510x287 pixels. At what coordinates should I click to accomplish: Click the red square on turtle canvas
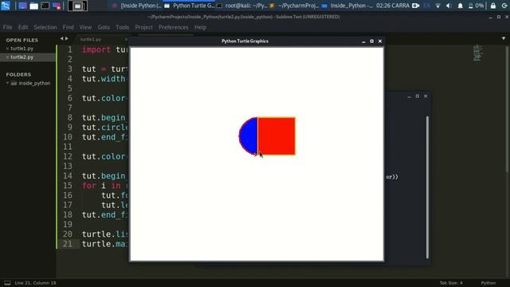click(x=277, y=136)
